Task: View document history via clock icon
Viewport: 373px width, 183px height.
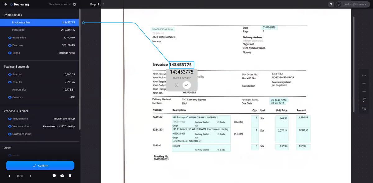Action: 54,176
